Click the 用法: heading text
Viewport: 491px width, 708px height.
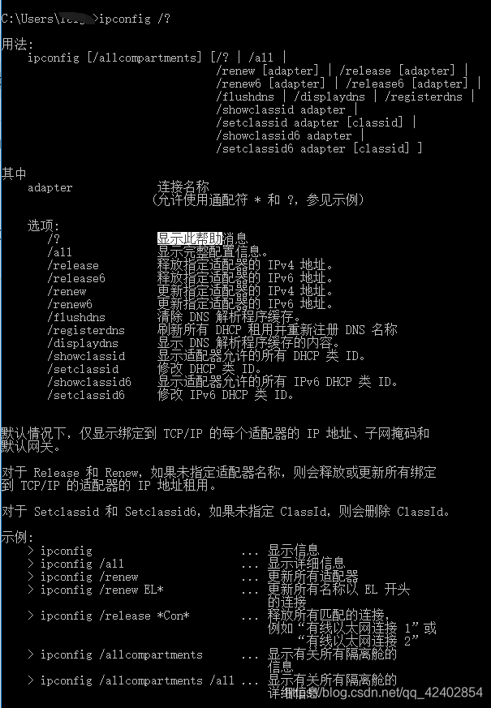(17, 45)
